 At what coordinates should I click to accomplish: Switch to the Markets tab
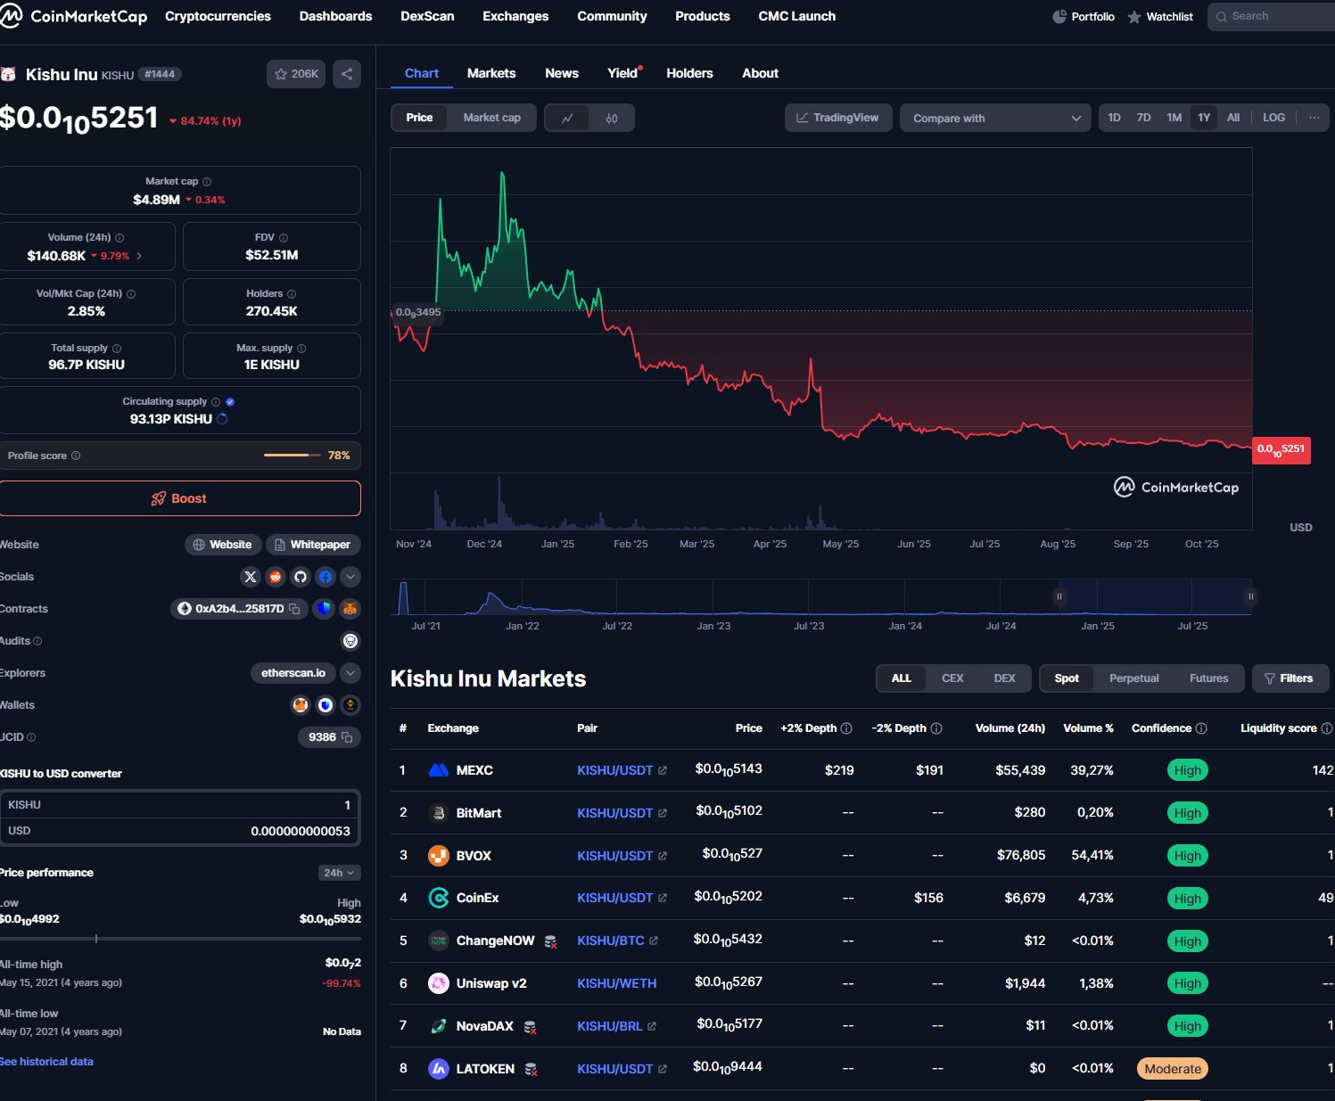coord(491,73)
